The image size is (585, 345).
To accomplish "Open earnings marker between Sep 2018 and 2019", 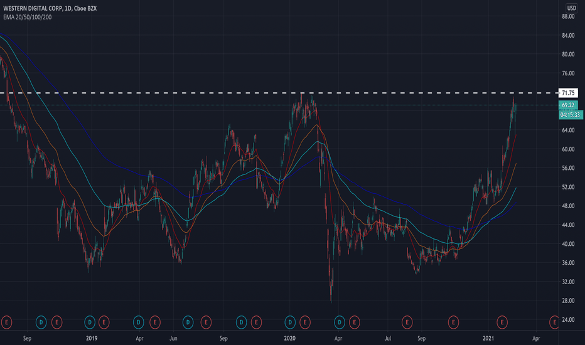I will tap(56, 322).
